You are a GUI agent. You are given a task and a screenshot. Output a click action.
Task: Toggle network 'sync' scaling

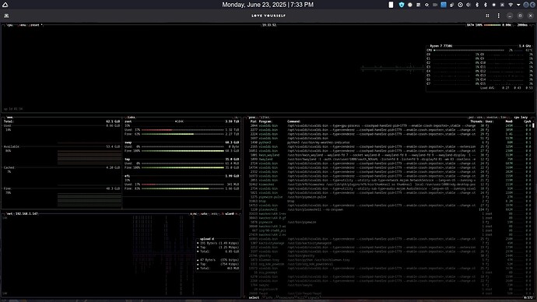click(x=194, y=214)
